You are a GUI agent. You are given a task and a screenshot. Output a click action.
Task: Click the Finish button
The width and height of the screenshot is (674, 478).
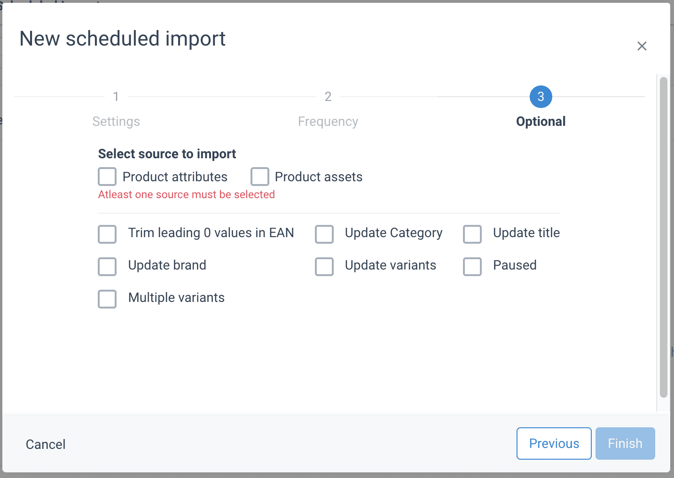[625, 443]
